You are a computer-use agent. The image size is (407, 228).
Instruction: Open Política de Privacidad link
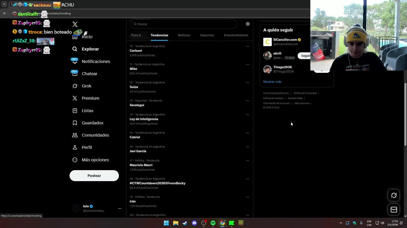tap(305, 93)
